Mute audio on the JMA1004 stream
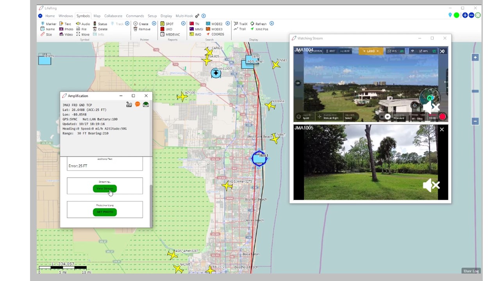This screenshot has width=500, height=281. [431, 107]
